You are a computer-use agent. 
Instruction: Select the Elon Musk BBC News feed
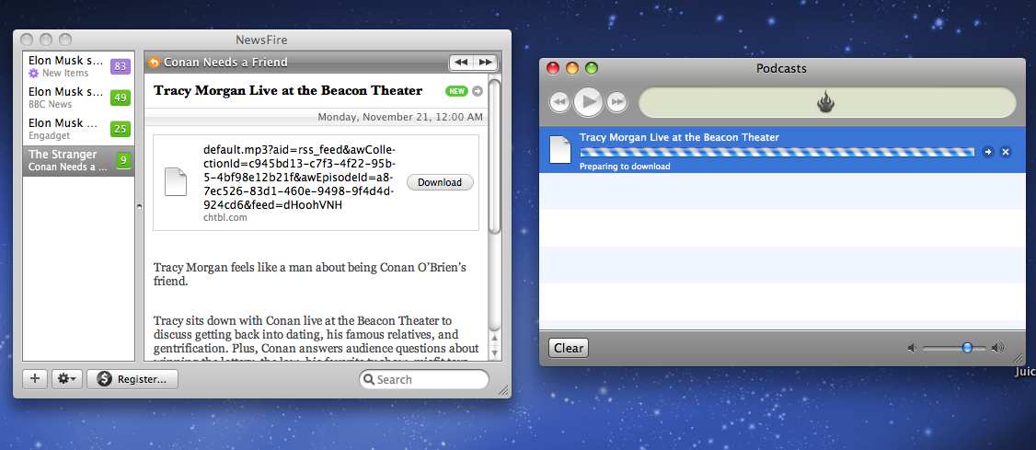tap(78, 98)
